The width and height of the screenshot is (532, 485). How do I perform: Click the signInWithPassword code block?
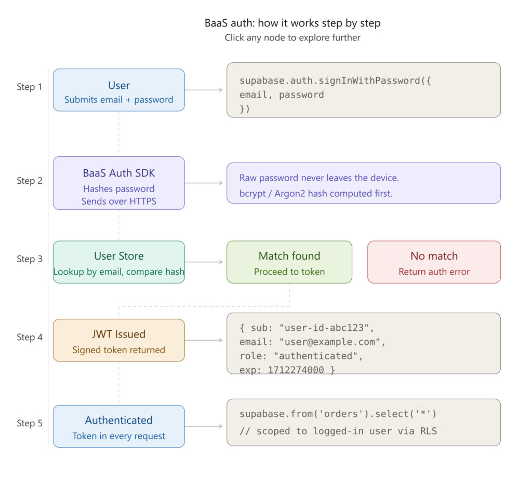364,90
